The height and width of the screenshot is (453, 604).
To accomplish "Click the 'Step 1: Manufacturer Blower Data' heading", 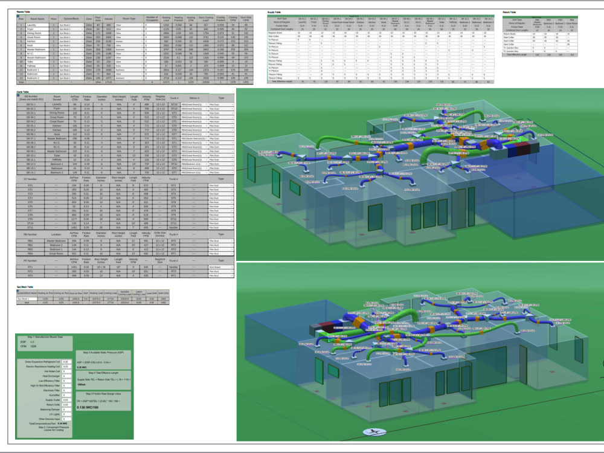I will tap(45, 337).
